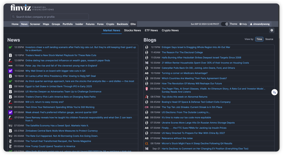Viewport: 283px width, 155px height.
Task: Click Abnormal Returns icon beside 'Top clicks this week'
Action: tap(147, 97)
